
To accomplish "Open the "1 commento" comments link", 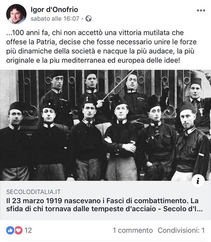I will (x=133, y=230).
